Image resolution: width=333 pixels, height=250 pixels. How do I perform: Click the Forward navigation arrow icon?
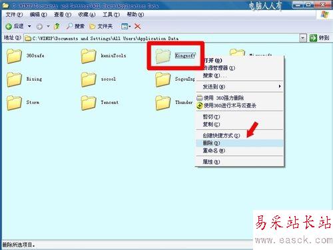39,27
